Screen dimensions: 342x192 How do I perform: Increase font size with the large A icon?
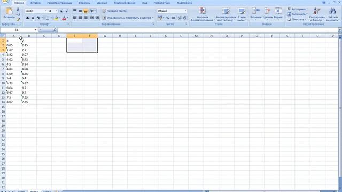point(61,11)
